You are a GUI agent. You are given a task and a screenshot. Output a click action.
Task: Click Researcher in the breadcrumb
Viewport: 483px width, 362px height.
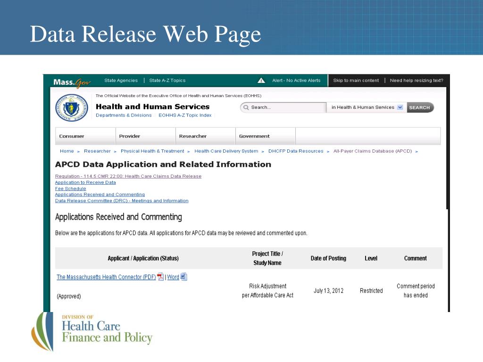[x=97, y=151]
